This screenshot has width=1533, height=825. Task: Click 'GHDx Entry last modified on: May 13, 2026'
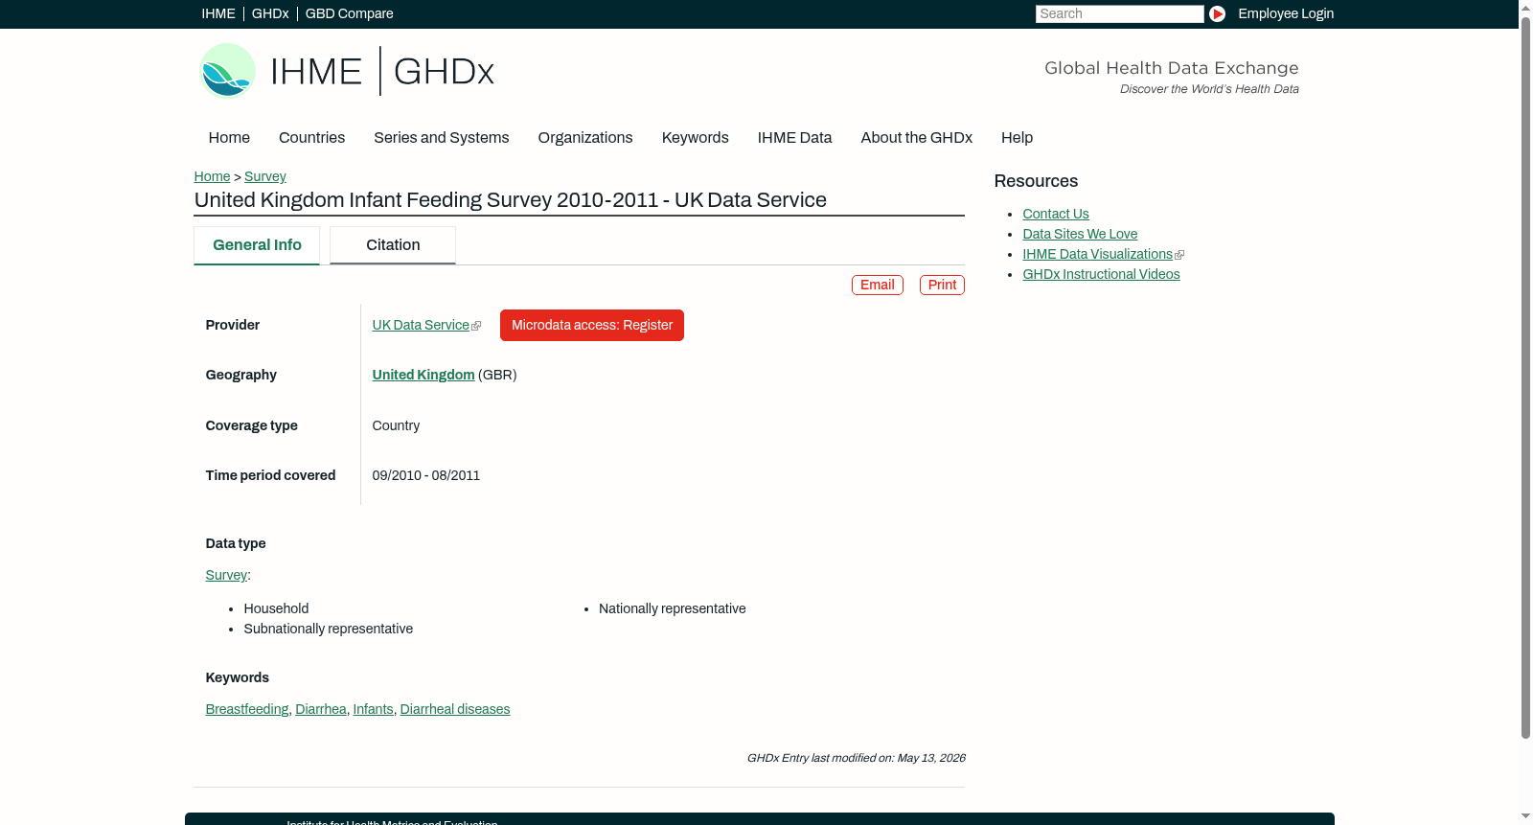pyautogui.click(x=857, y=758)
